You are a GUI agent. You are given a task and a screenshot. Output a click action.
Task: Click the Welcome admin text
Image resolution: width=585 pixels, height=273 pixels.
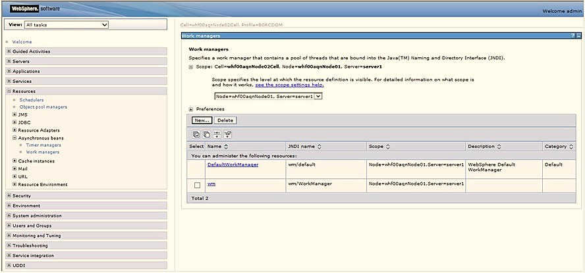pos(562,11)
